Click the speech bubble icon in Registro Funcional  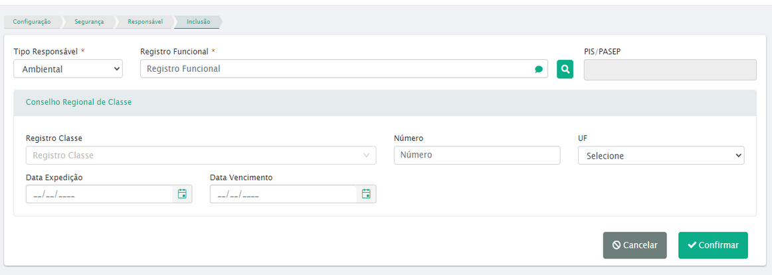point(539,69)
